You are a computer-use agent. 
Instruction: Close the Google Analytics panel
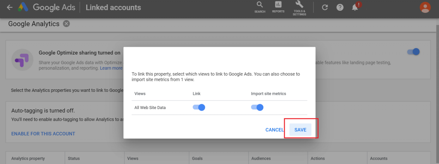tap(66, 24)
